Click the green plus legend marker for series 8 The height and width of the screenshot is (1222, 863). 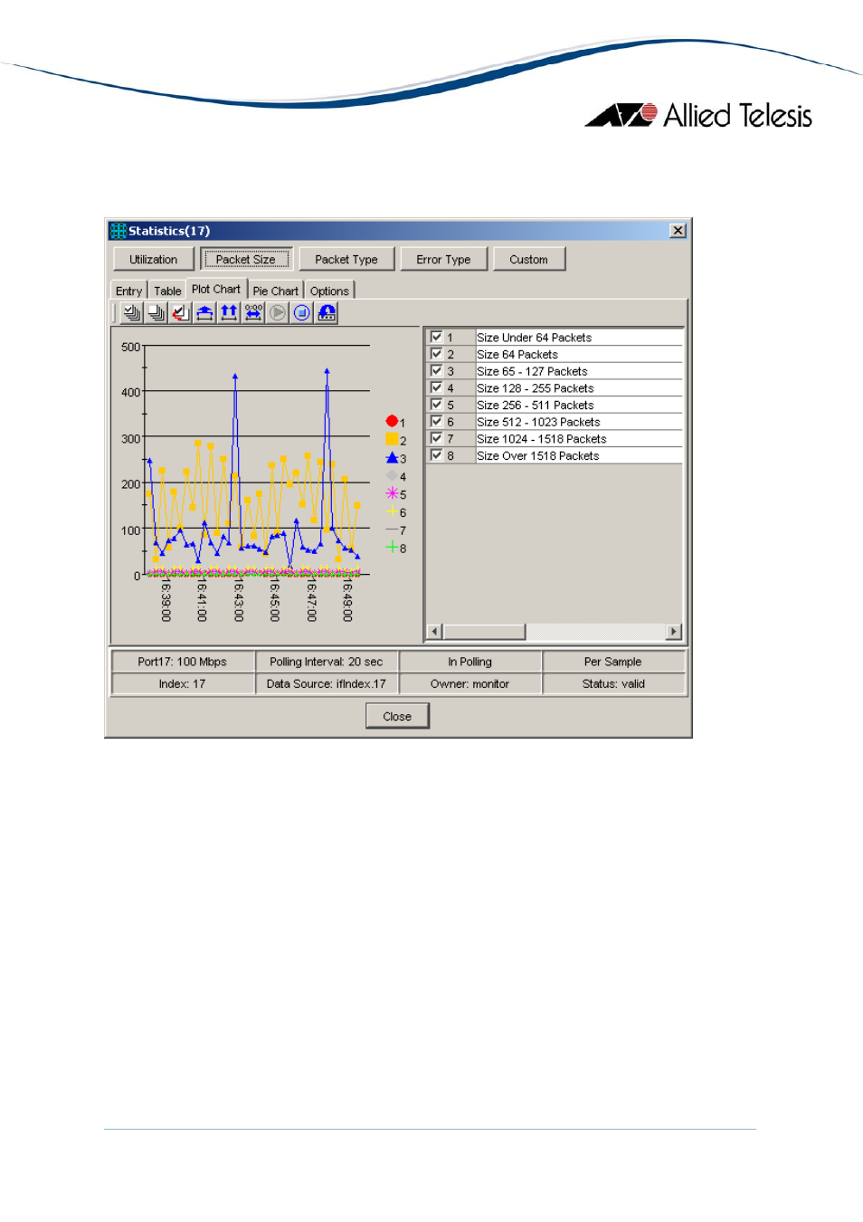pyautogui.click(x=392, y=547)
